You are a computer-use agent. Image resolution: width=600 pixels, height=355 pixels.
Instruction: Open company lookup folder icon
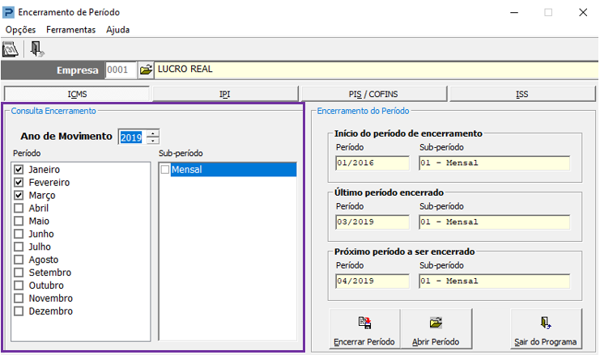[x=146, y=70]
